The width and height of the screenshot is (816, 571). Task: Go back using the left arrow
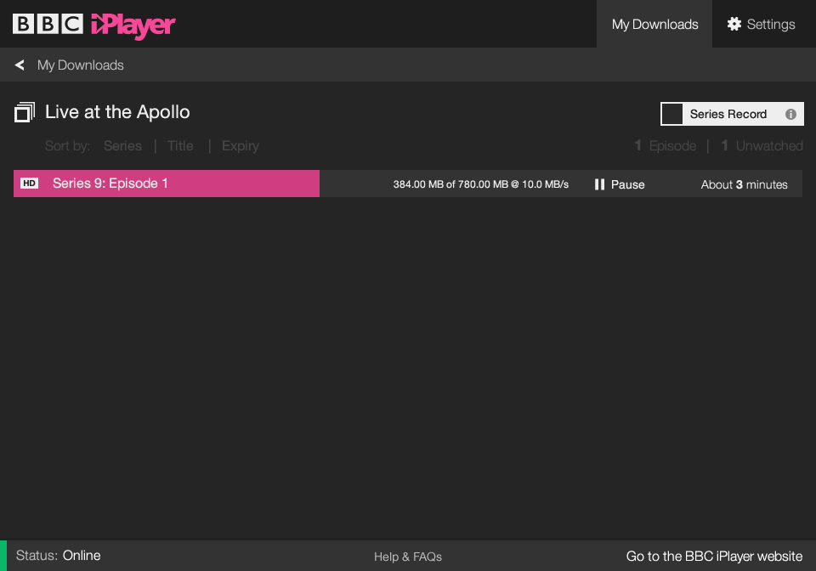20,65
